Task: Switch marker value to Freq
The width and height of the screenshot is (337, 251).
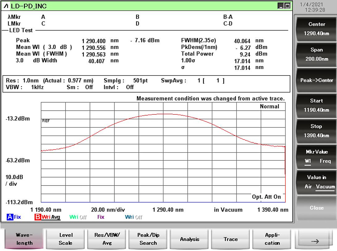Action: tap(325, 161)
